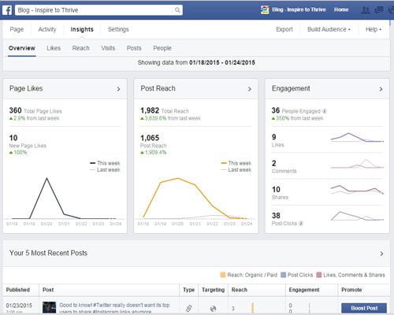
Task: Open the messages icon in header
Action: coord(378,10)
